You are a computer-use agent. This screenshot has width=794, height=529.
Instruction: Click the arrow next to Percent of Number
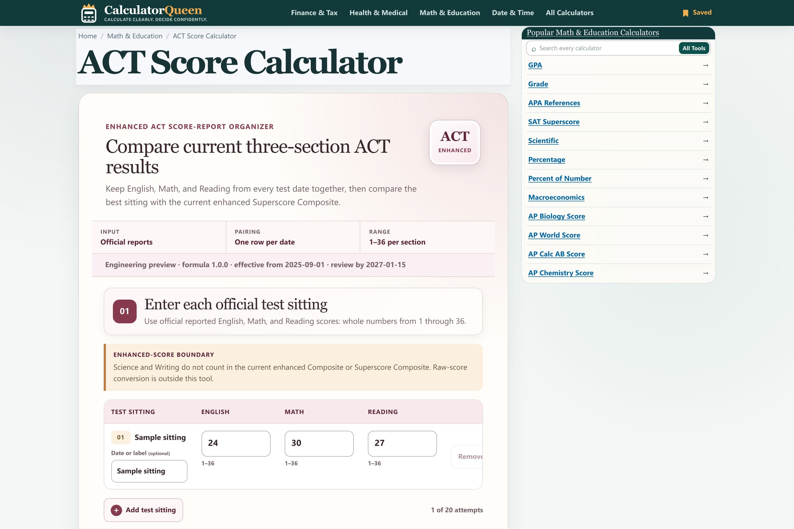pyautogui.click(x=705, y=179)
